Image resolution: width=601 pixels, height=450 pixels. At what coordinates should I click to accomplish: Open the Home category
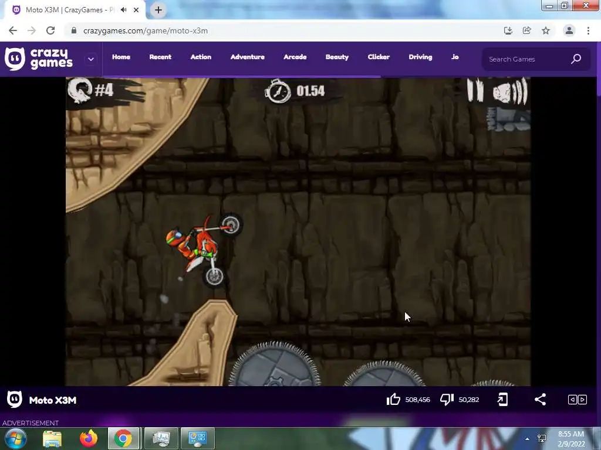tap(121, 57)
